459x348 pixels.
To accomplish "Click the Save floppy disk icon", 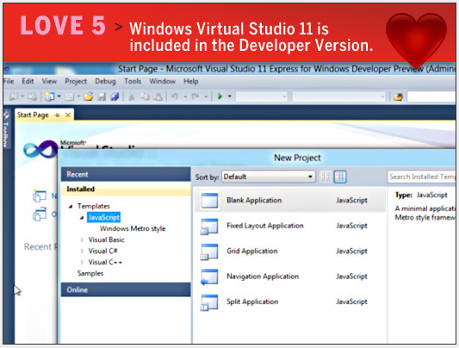I will 102,96.
